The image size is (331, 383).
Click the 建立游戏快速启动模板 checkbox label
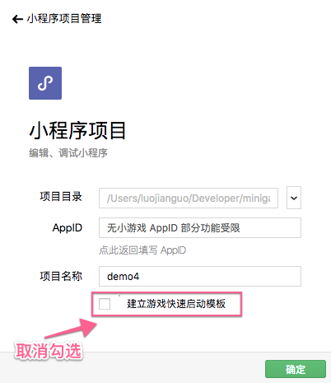point(176,304)
